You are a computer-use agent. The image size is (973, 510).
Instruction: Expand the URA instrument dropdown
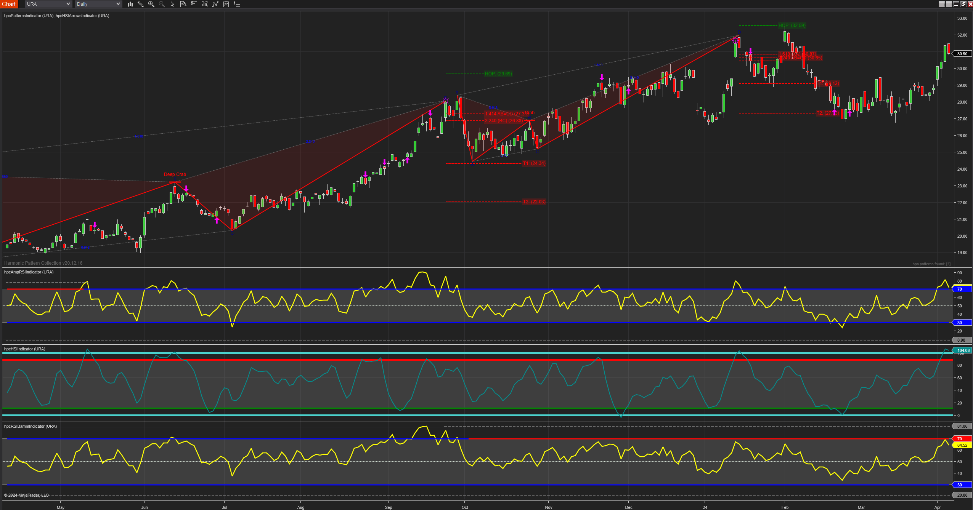pos(48,4)
